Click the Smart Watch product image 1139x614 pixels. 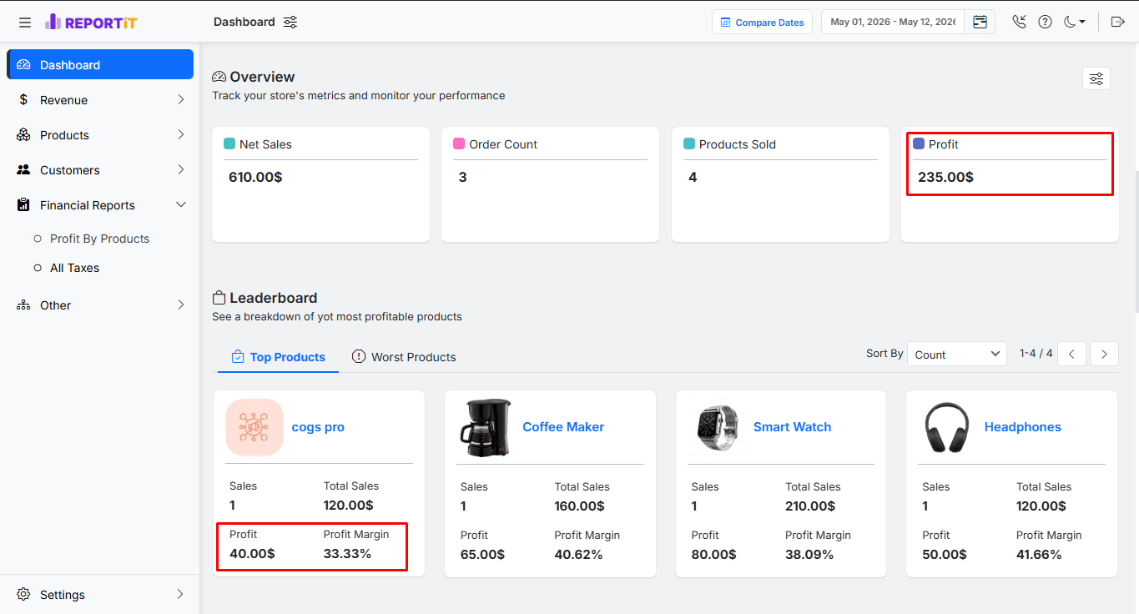point(717,427)
